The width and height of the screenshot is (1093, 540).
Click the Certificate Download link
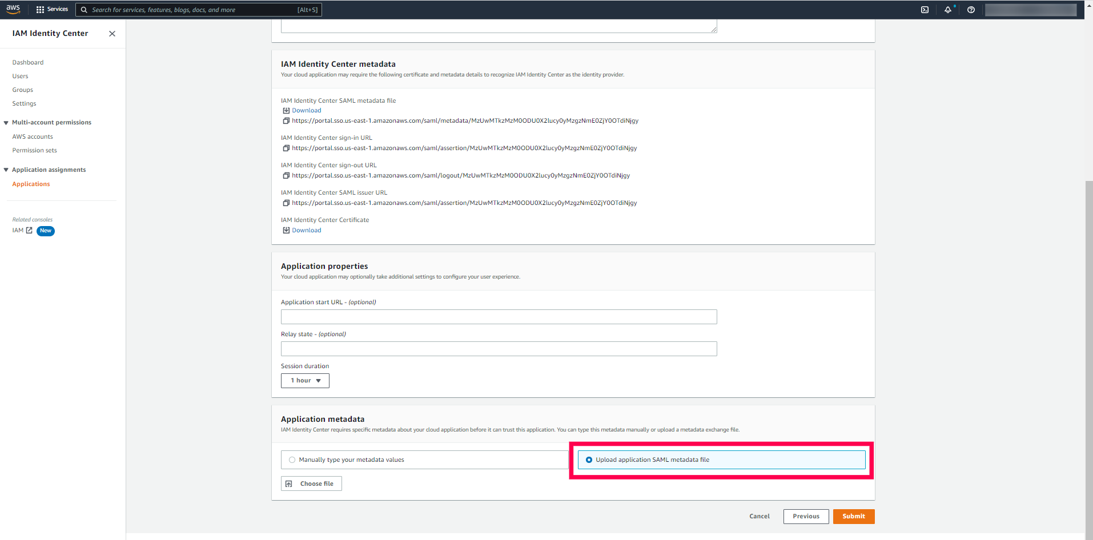307,231
